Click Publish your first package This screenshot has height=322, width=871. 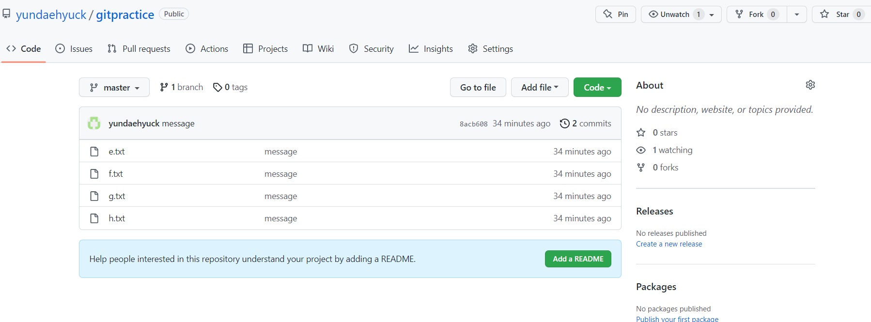click(x=677, y=319)
